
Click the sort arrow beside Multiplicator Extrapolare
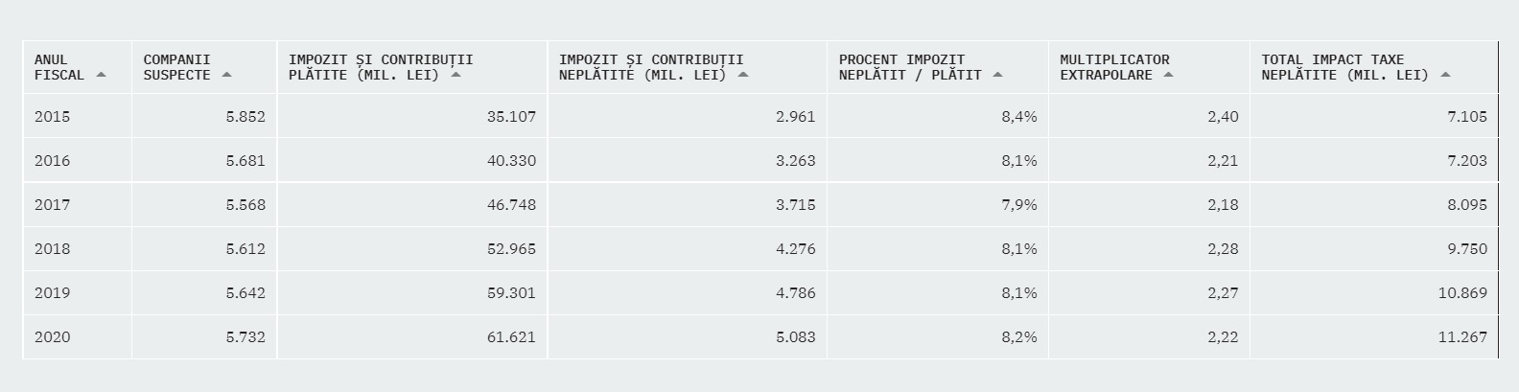click(x=1168, y=75)
